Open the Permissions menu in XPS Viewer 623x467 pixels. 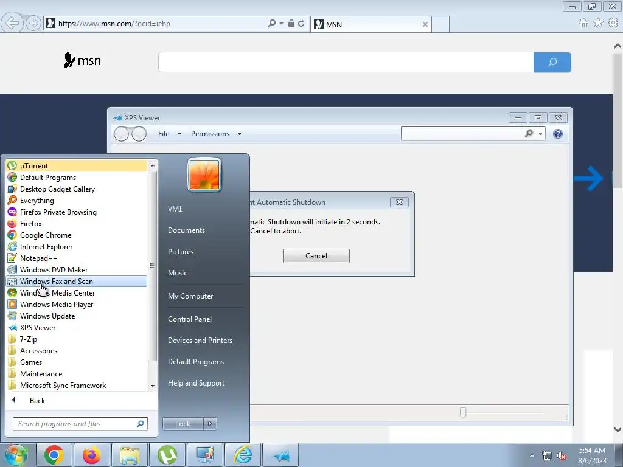(216, 134)
